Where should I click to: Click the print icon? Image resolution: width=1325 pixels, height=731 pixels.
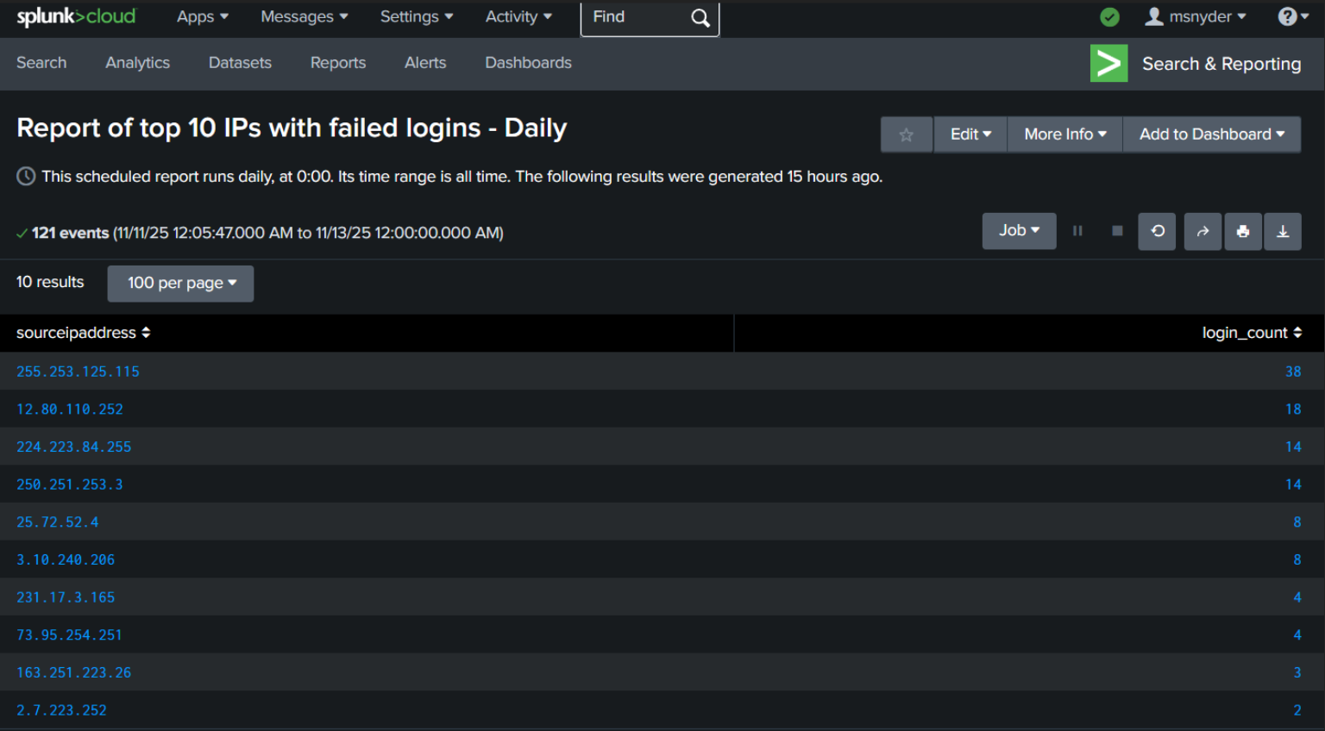1243,231
